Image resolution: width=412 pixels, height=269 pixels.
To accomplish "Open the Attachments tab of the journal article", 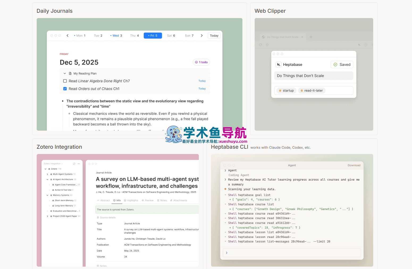I will click(179, 200).
